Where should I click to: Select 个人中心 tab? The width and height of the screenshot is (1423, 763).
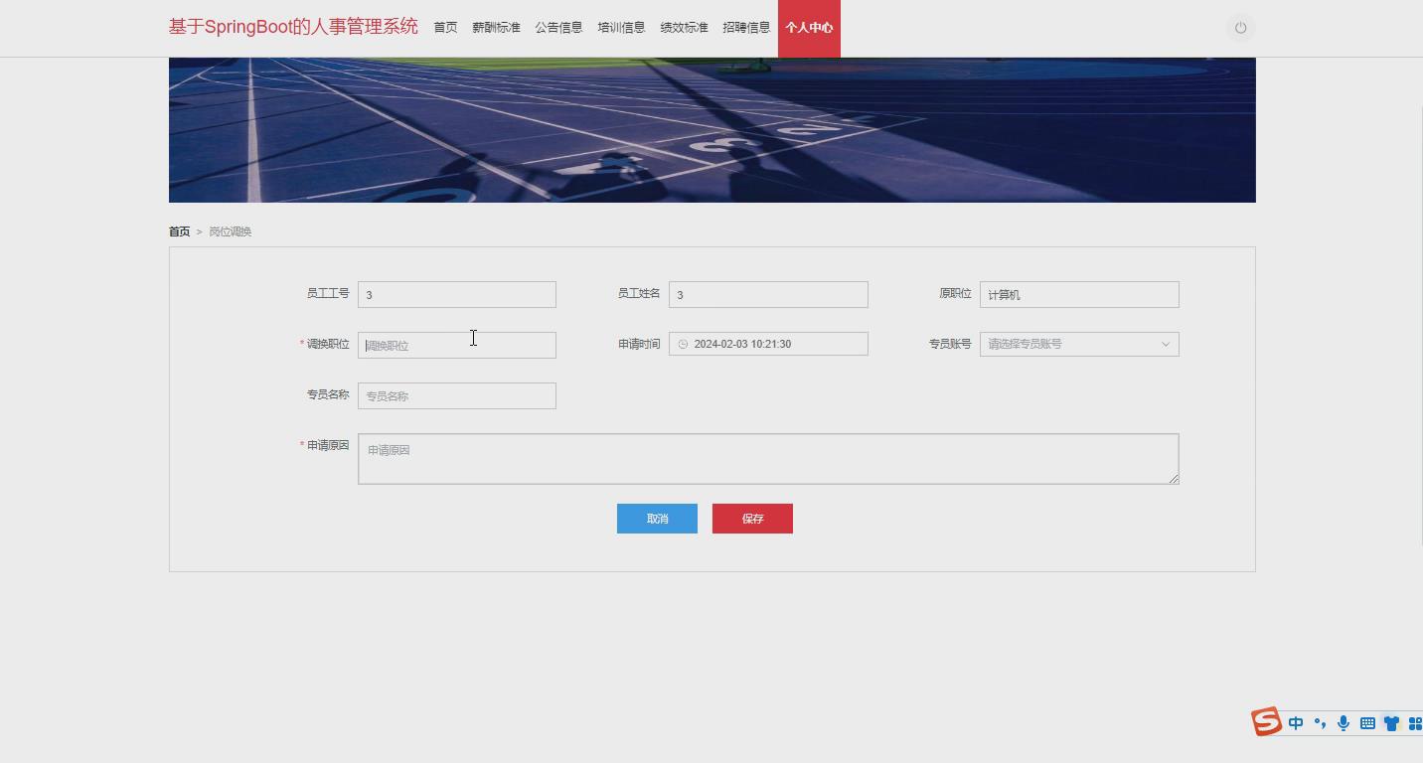pos(809,28)
